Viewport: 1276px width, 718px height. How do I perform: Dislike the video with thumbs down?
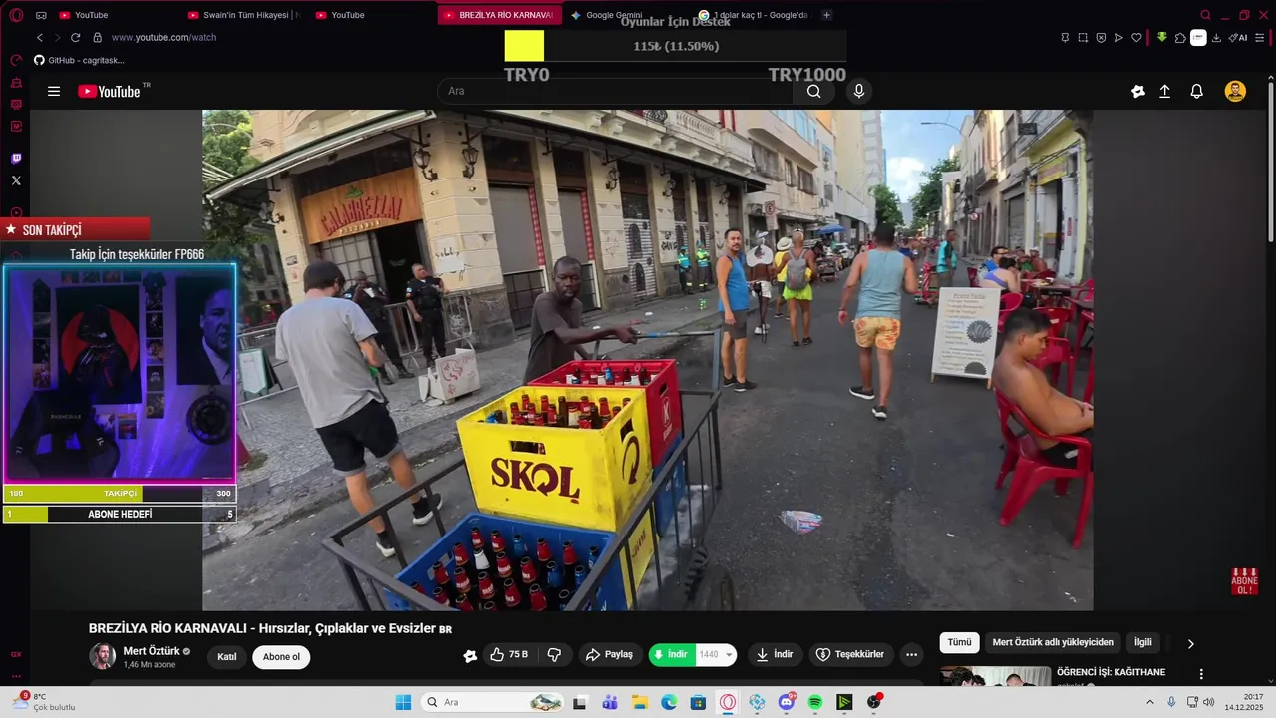pos(554,655)
